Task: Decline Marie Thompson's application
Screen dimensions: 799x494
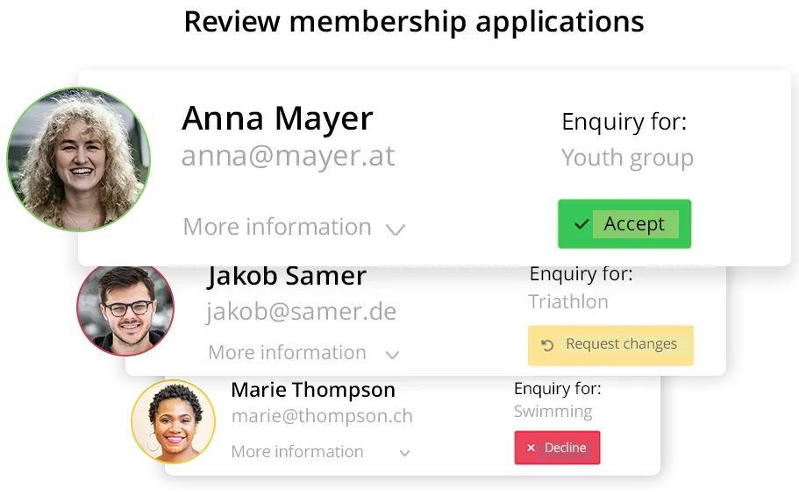Action: tap(557, 448)
